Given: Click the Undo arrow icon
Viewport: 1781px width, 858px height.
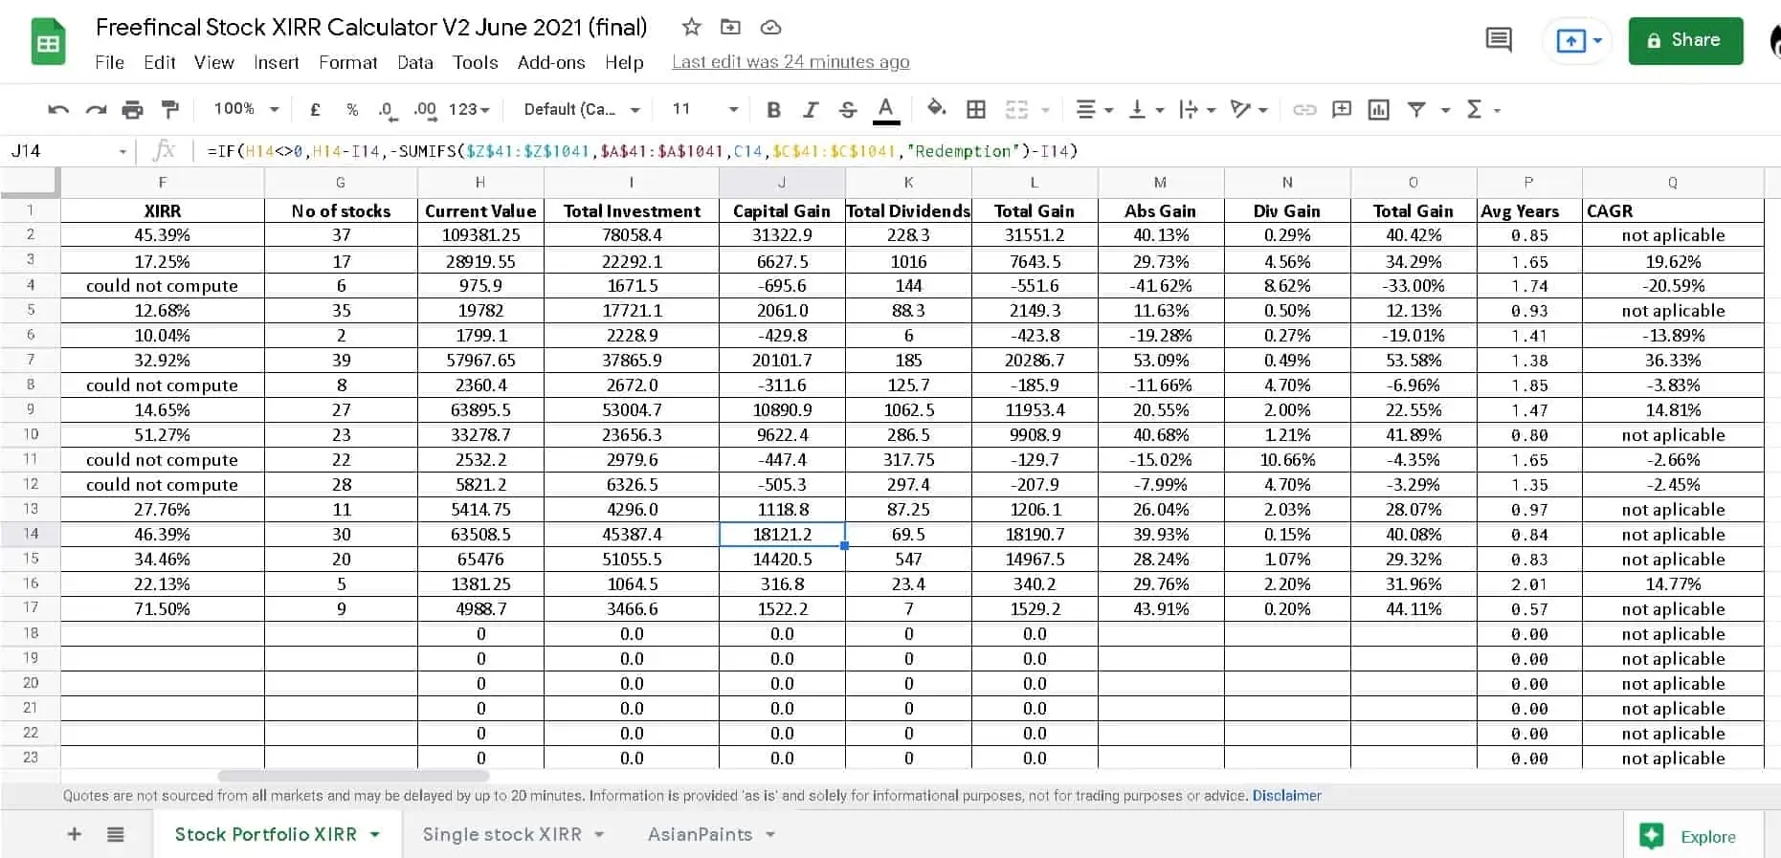Looking at the screenshot, I should coord(58,110).
